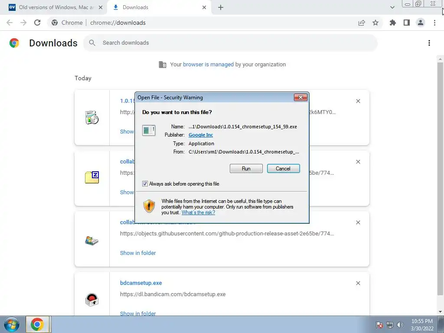Remove the second collab download with zip icon
The image size is (444, 333).
tap(358, 162)
